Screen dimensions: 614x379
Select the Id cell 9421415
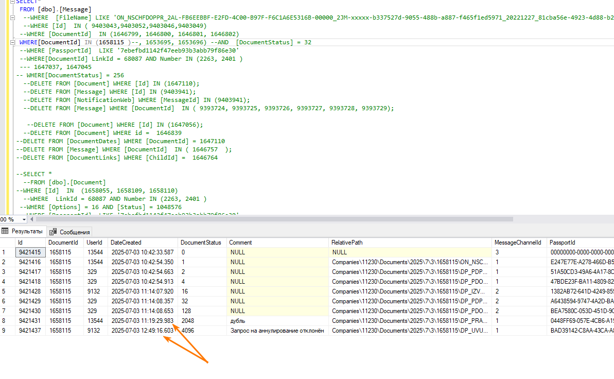click(30, 252)
